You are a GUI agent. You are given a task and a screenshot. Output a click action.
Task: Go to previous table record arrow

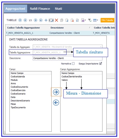[x=25, y=20]
